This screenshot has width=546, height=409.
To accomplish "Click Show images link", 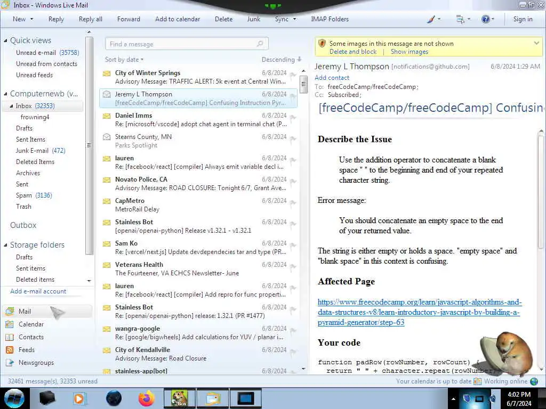I will (409, 52).
